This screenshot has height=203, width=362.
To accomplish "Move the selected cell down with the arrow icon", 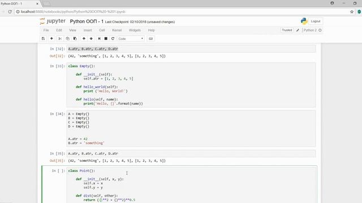I will tap(91, 39).
